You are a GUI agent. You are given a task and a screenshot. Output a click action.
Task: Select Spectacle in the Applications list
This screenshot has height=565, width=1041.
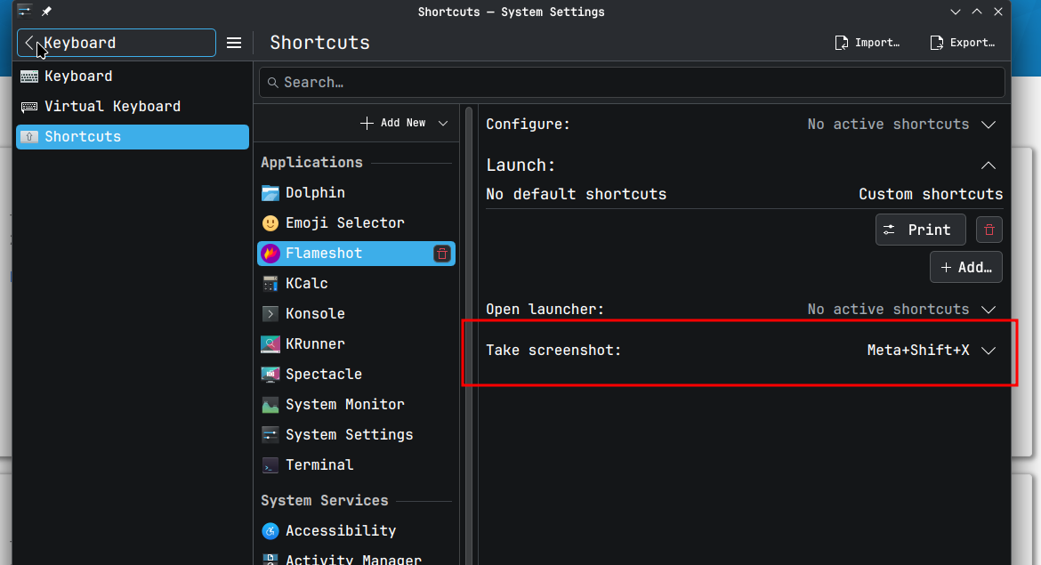356,375
